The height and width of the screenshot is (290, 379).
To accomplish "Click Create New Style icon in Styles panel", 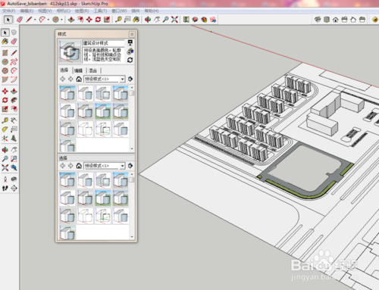I will click(x=130, y=51).
